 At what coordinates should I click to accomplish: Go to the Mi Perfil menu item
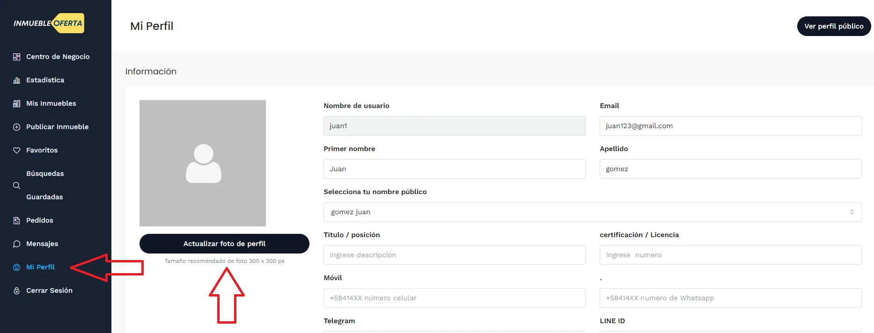tap(40, 267)
